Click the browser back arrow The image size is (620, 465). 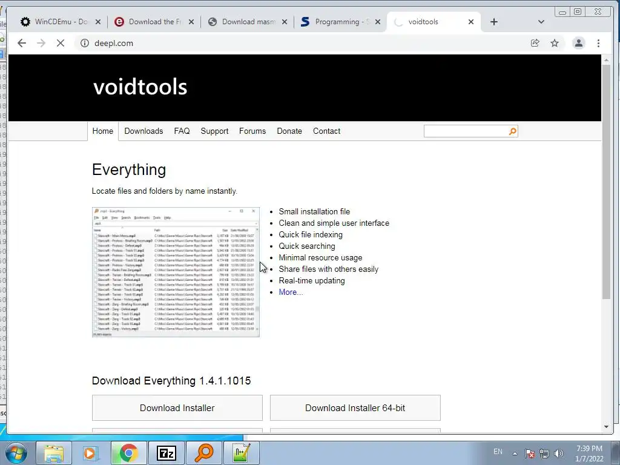coord(22,43)
